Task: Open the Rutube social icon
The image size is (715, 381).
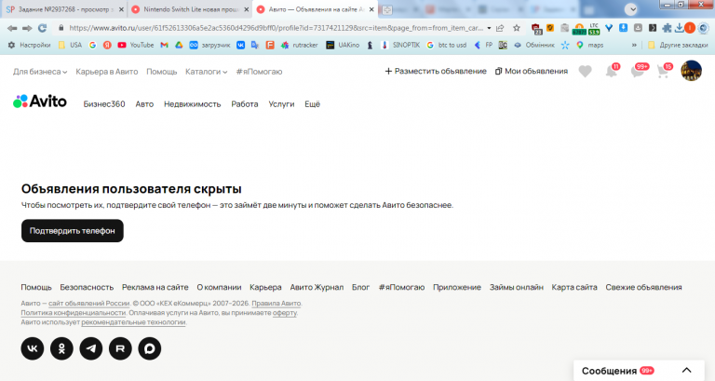Action: pos(120,348)
